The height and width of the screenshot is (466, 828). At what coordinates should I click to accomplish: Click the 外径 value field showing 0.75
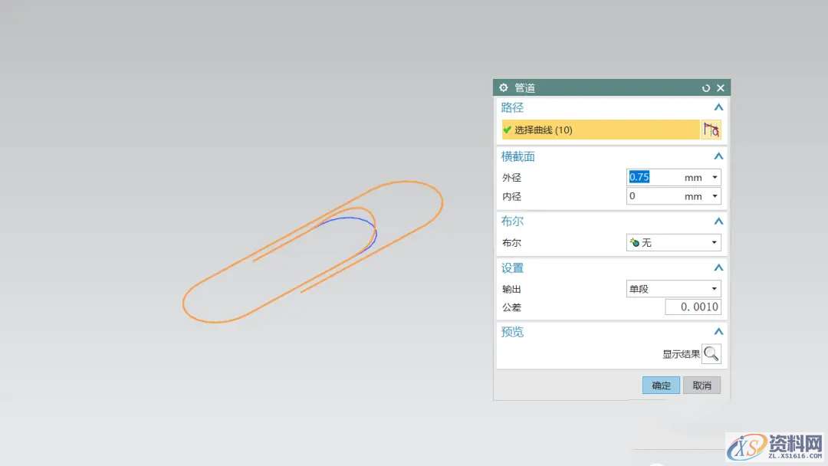coord(652,178)
